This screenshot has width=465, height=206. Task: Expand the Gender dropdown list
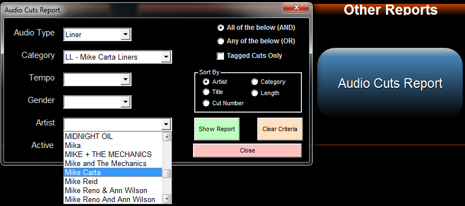pos(125,102)
